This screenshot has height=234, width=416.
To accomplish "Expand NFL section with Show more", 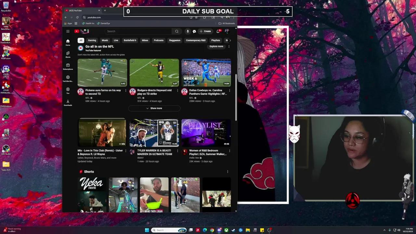I will (x=154, y=108).
